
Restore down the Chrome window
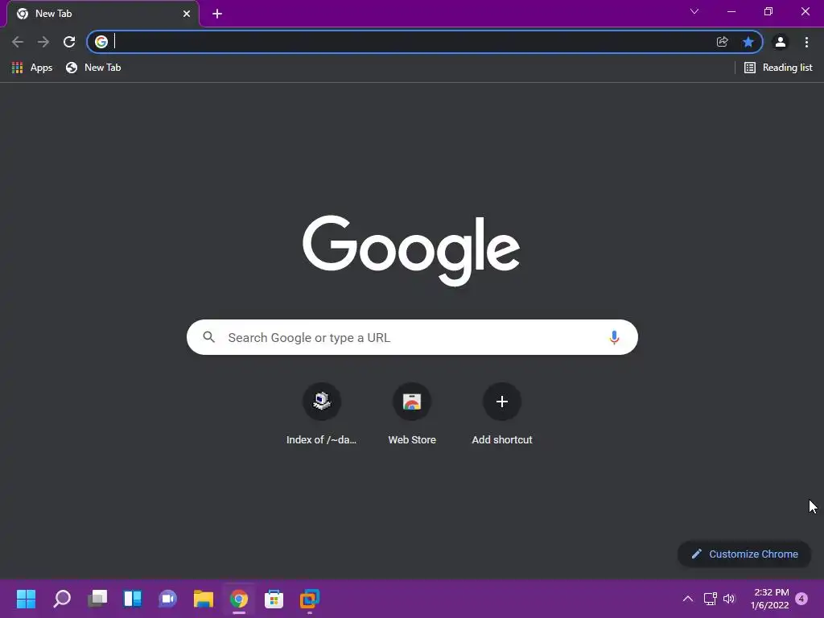(768, 11)
